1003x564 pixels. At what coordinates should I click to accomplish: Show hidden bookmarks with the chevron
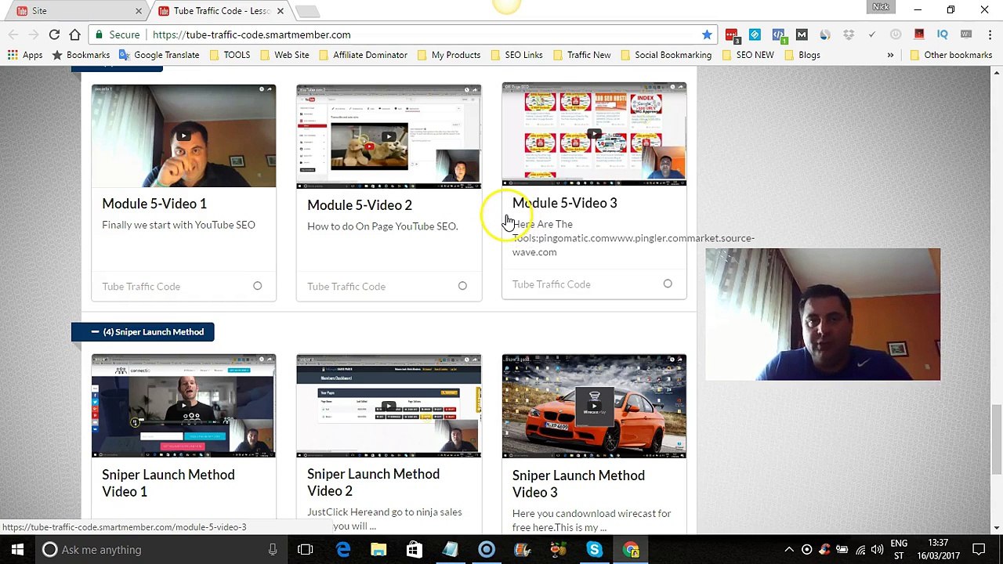890,55
